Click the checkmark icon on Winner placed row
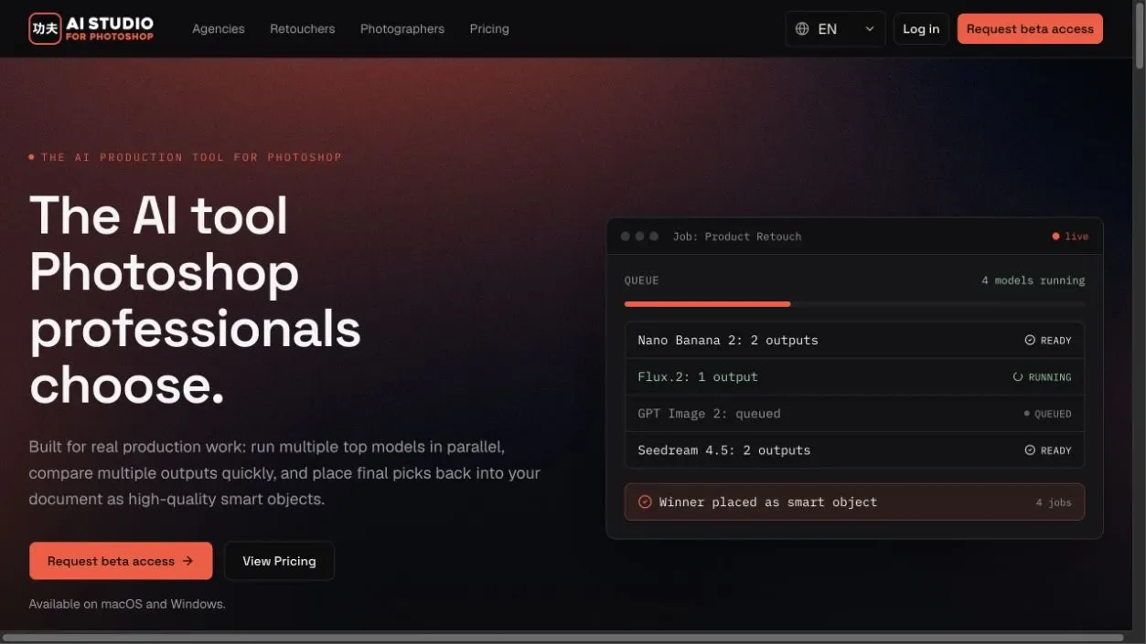 point(645,501)
